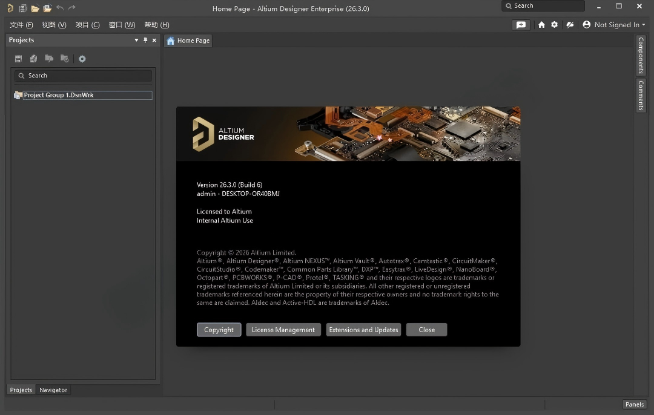Switch to the Navigator bottom tab

53,390
